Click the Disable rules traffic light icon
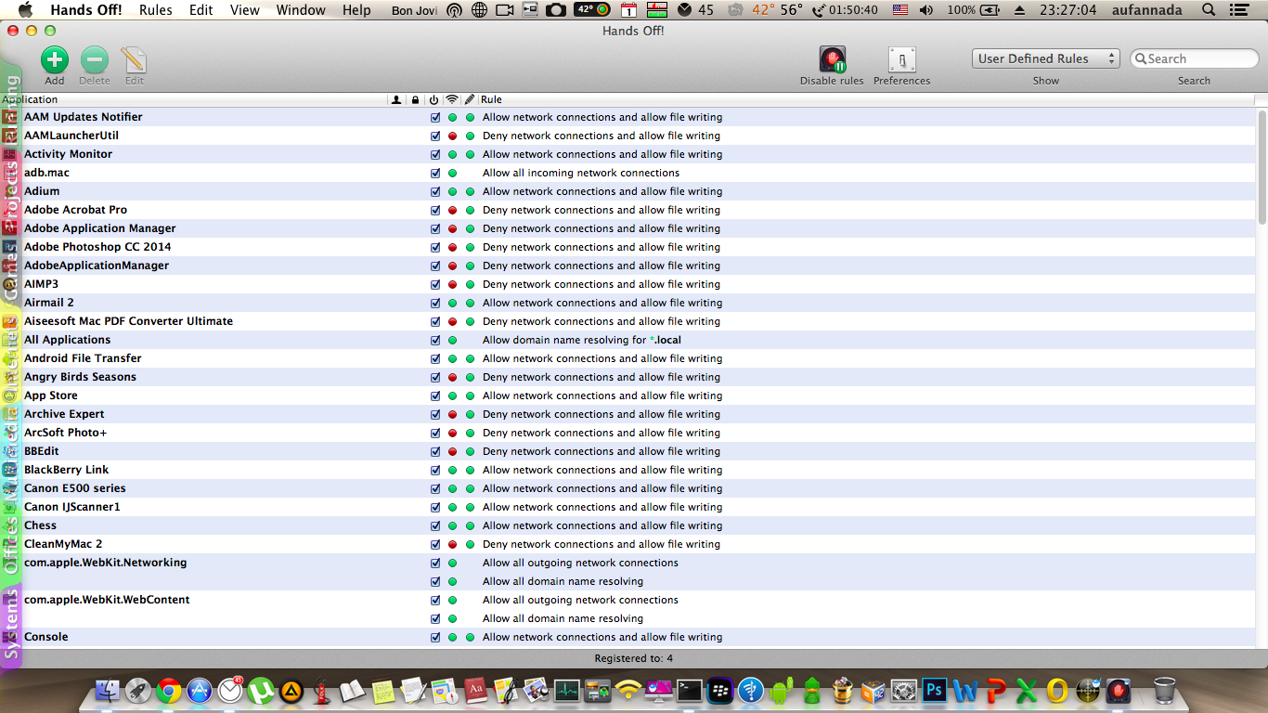Viewport: 1268px width, 713px height. pyautogui.click(x=832, y=60)
